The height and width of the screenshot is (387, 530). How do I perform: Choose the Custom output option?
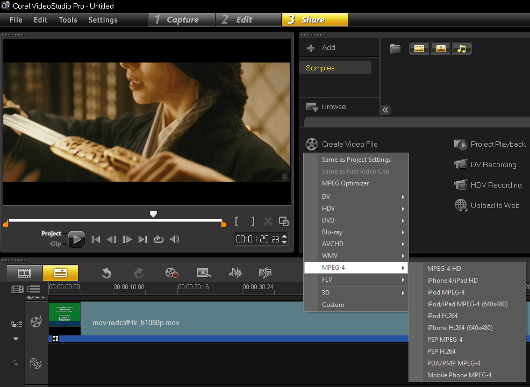(x=356, y=305)
